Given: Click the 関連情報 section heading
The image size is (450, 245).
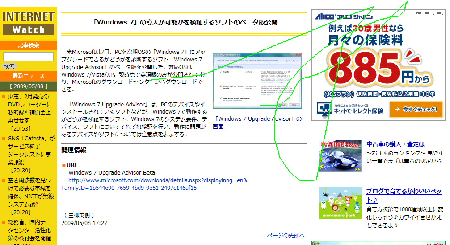Looking at the screenshot, I should coord(74,150).
